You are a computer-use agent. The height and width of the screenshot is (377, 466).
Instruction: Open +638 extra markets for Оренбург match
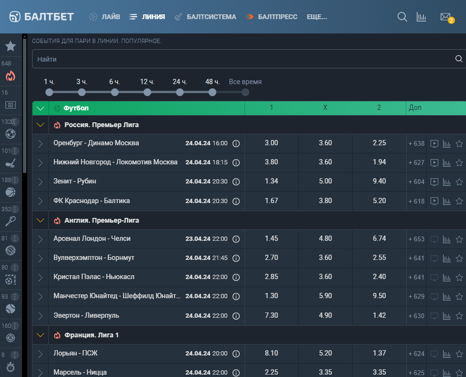point(416,144)
